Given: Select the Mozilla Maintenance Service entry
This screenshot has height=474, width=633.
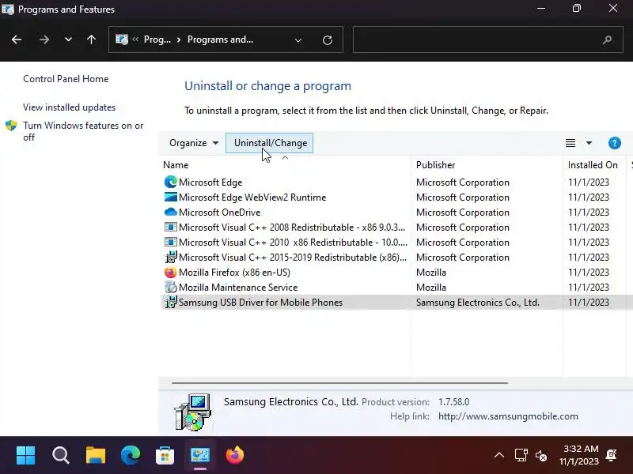Looking at the screenshot, I should (238, 288).
